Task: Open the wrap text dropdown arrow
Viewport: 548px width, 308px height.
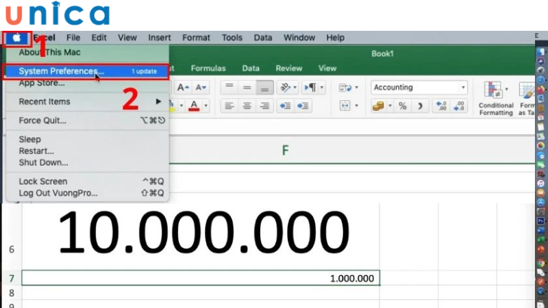Action: point(356,88)
